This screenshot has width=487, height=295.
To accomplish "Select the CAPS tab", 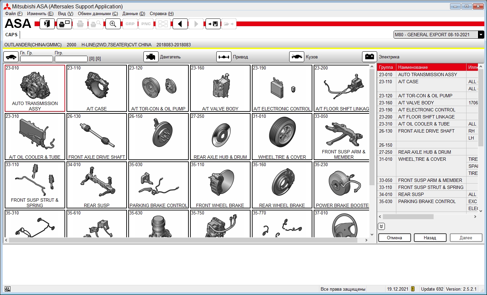I will pos(11,35).
